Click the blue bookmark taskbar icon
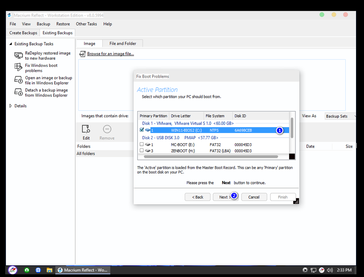Screen dimensions: 364x277 point(38,270)
